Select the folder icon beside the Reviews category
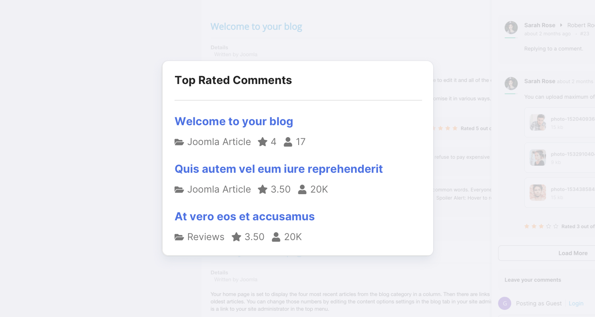 179,237
